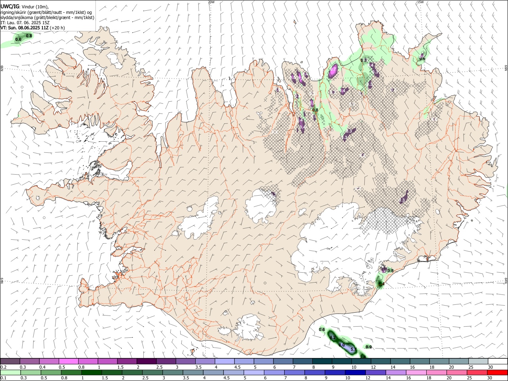
Task: Click 'VT: Sun. 08.06.2025 11Z' valid time
Action: [24, 28]
